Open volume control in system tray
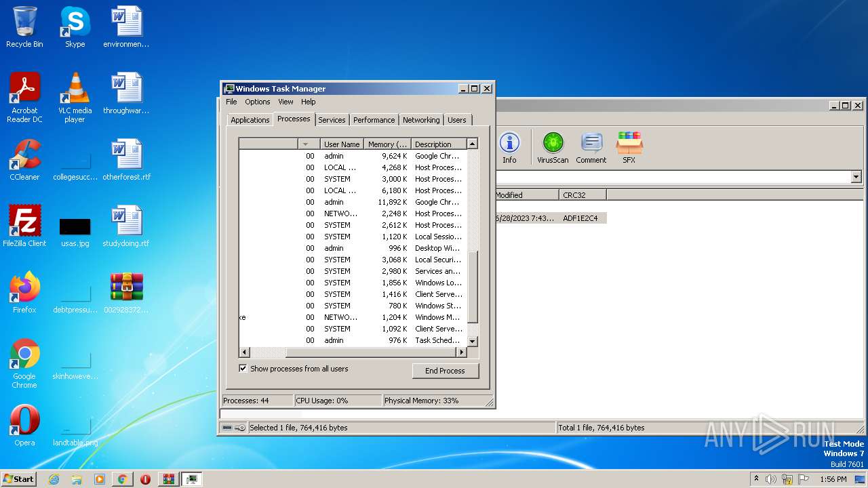 coord(771,479)
